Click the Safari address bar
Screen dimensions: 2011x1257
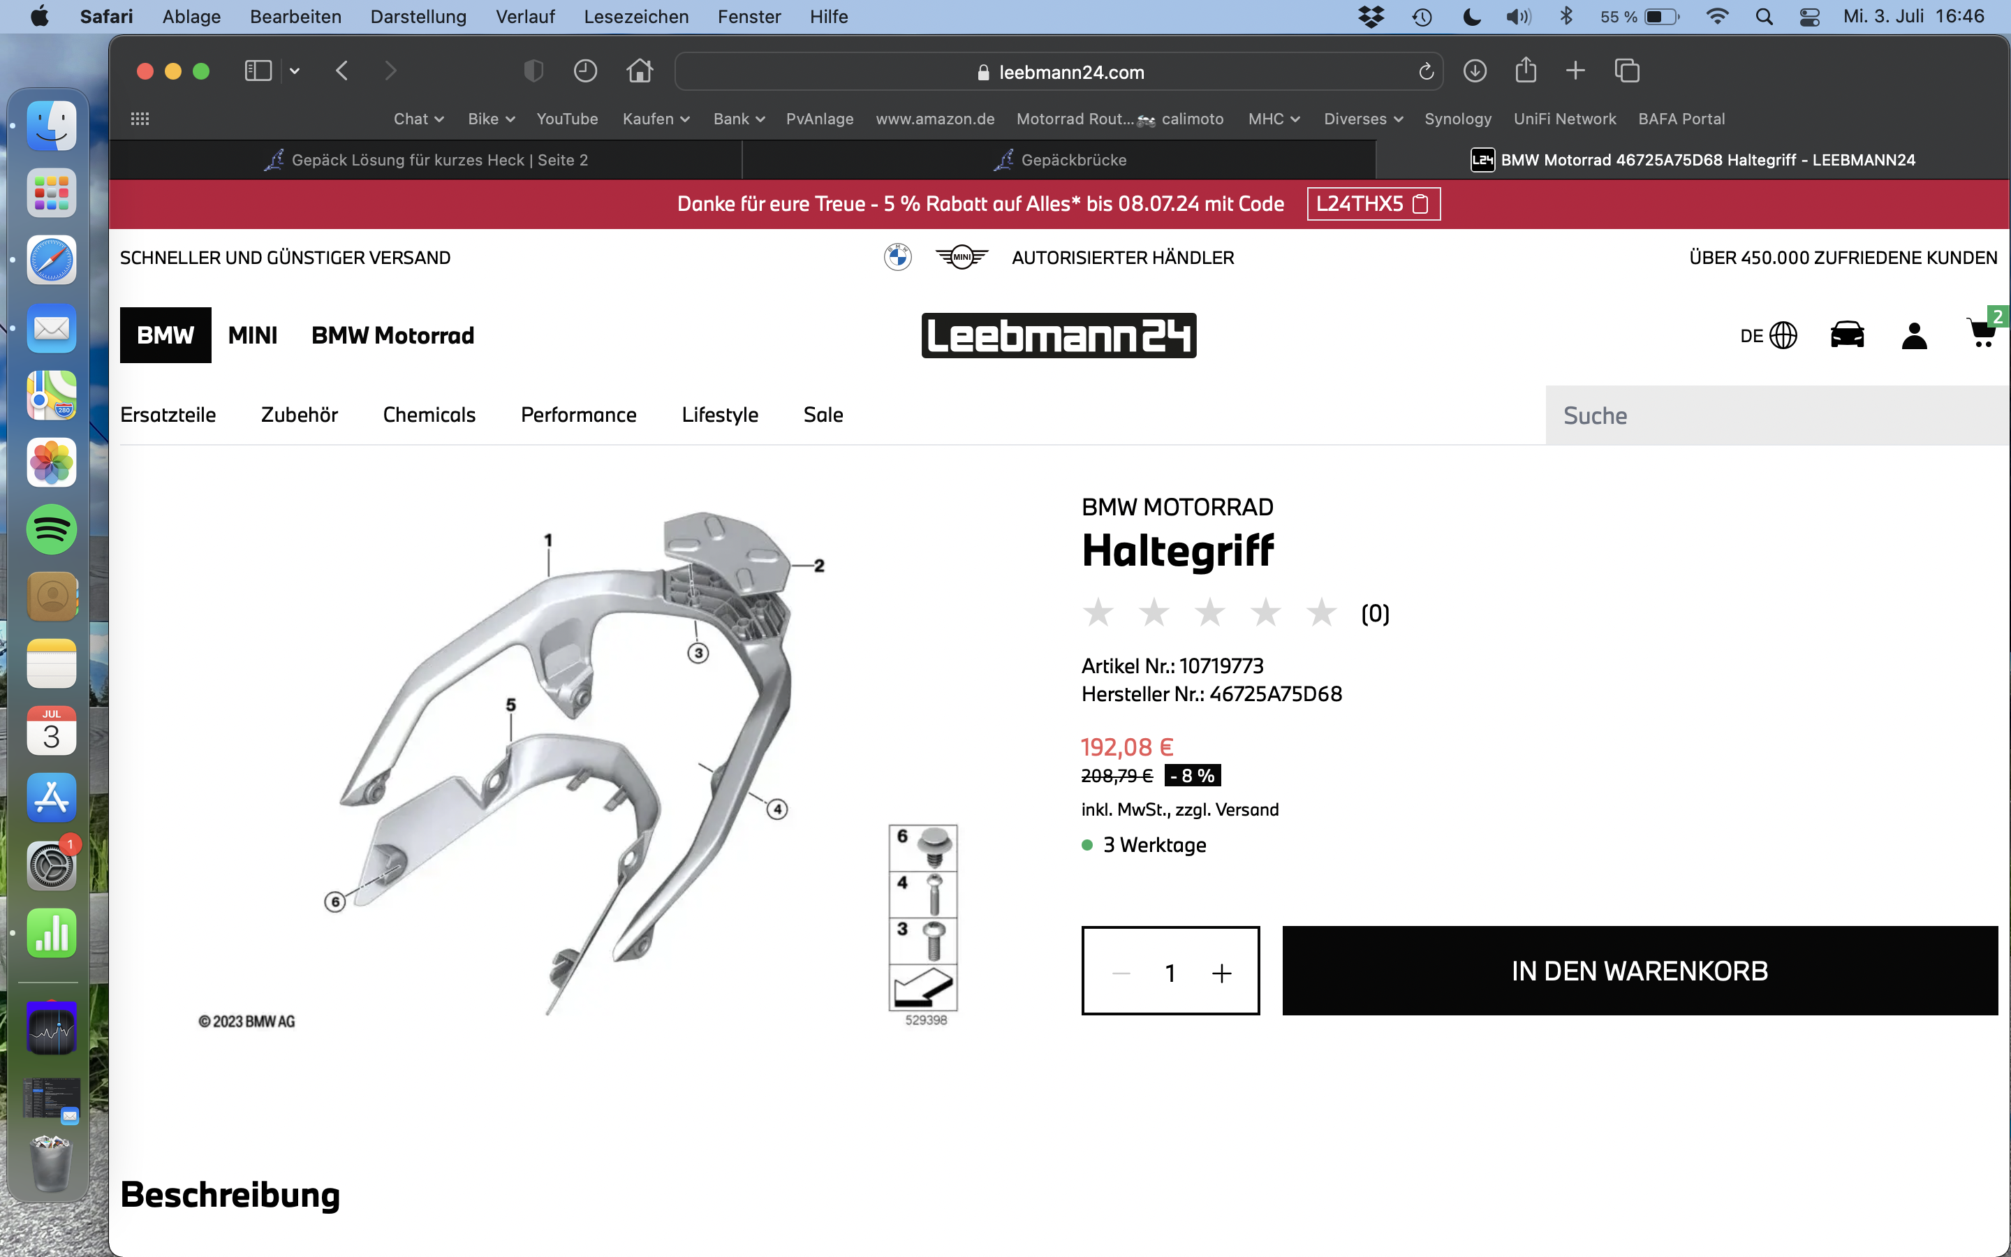click(1059, 73)
